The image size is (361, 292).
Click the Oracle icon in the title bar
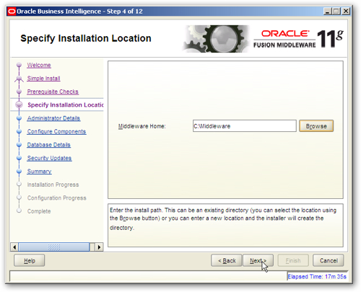[12, 12]
